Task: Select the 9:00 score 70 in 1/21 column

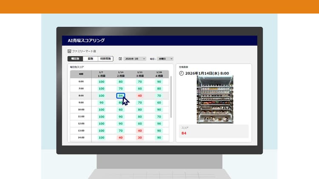Action: point(140,103)
